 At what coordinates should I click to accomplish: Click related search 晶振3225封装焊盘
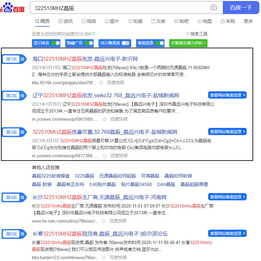click(x=51, y=176)
